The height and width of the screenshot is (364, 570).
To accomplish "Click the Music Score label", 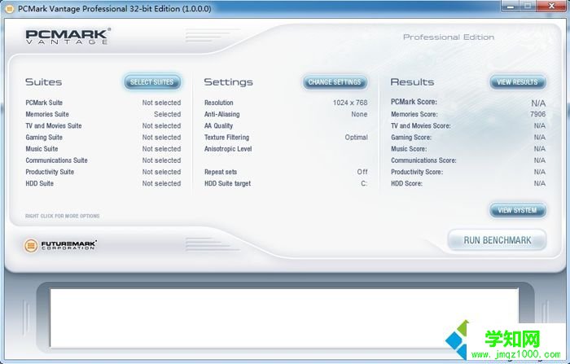I will pyautogui.click(x=409, y=149).
